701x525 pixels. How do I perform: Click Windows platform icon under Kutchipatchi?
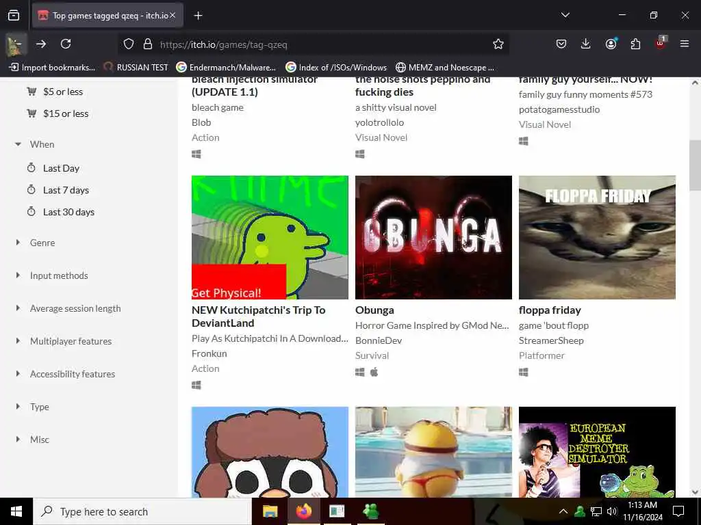[196, 385]
